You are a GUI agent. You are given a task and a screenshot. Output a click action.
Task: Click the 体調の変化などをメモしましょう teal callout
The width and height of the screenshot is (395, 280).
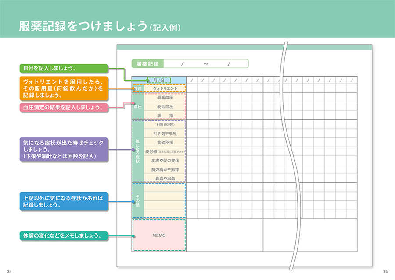click(x=63, y=235)
